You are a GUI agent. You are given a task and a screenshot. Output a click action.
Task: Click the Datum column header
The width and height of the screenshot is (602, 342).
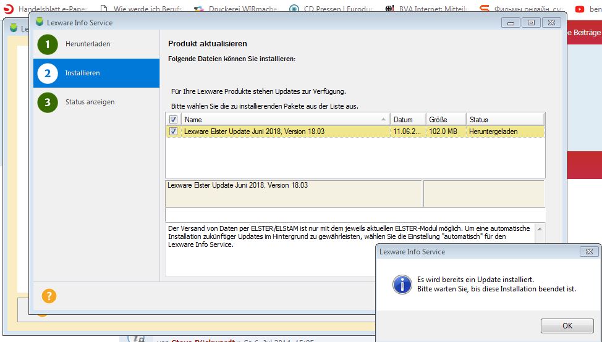pyautogui.click(x=408, y=119)
